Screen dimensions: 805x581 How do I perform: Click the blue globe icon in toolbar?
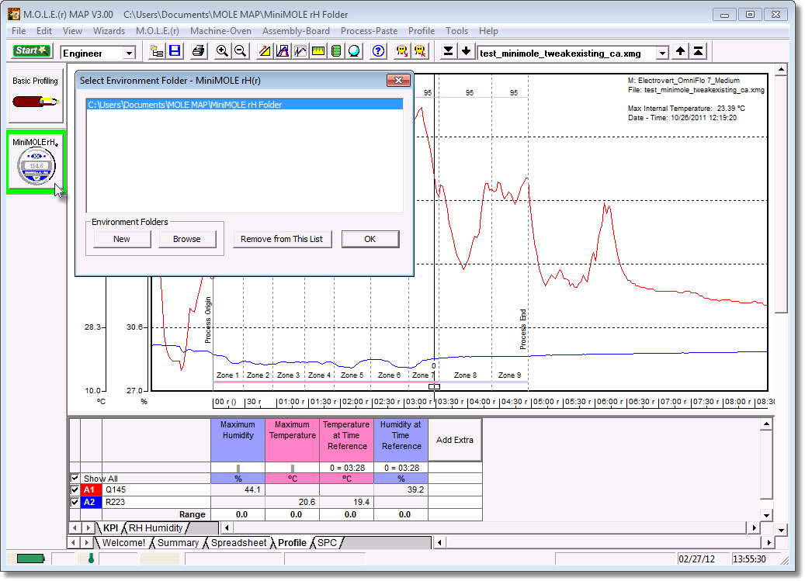tap(354, 51)
